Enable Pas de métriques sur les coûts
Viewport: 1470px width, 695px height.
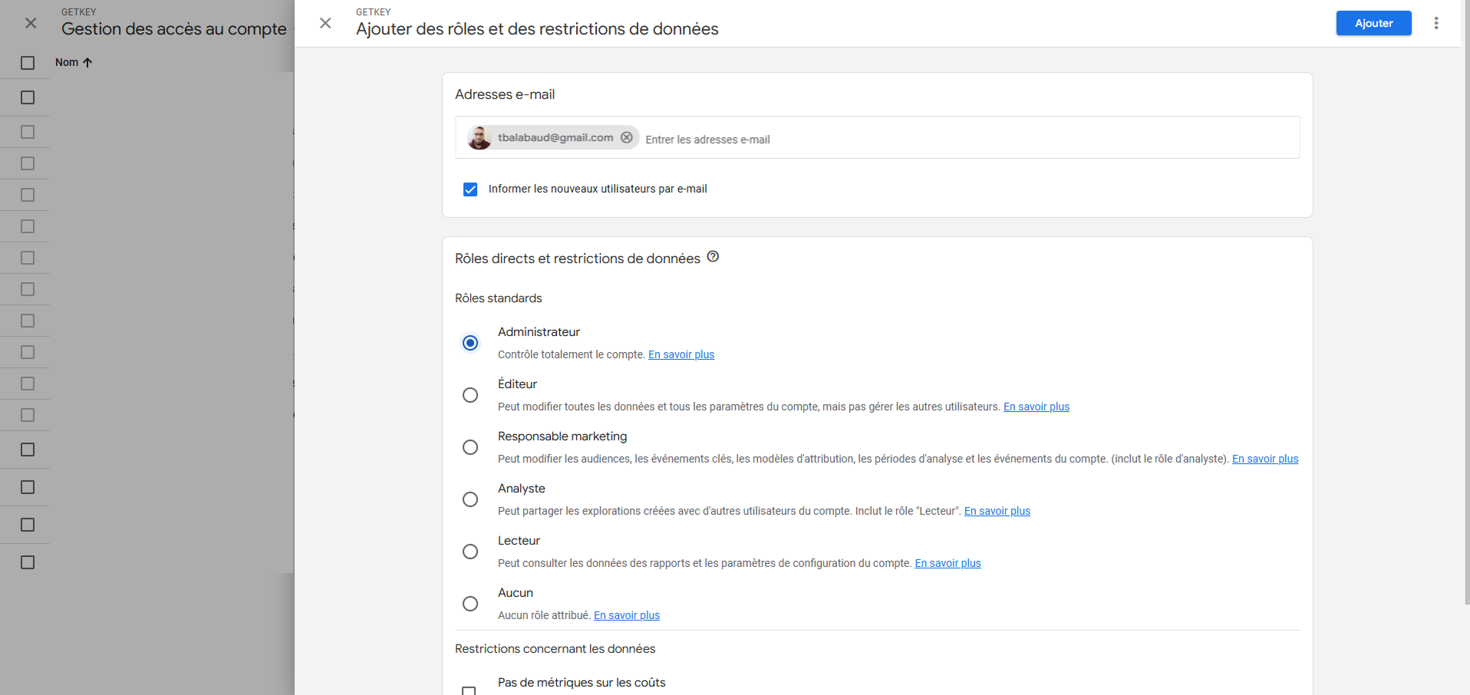(x=470, y=690)
